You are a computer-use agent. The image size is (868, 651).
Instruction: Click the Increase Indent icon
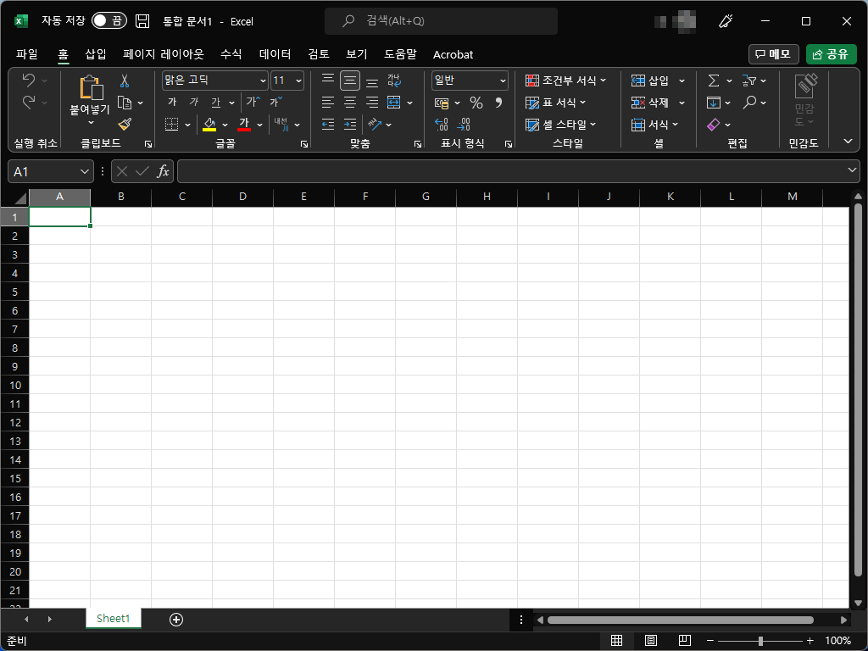coord(350,124)
